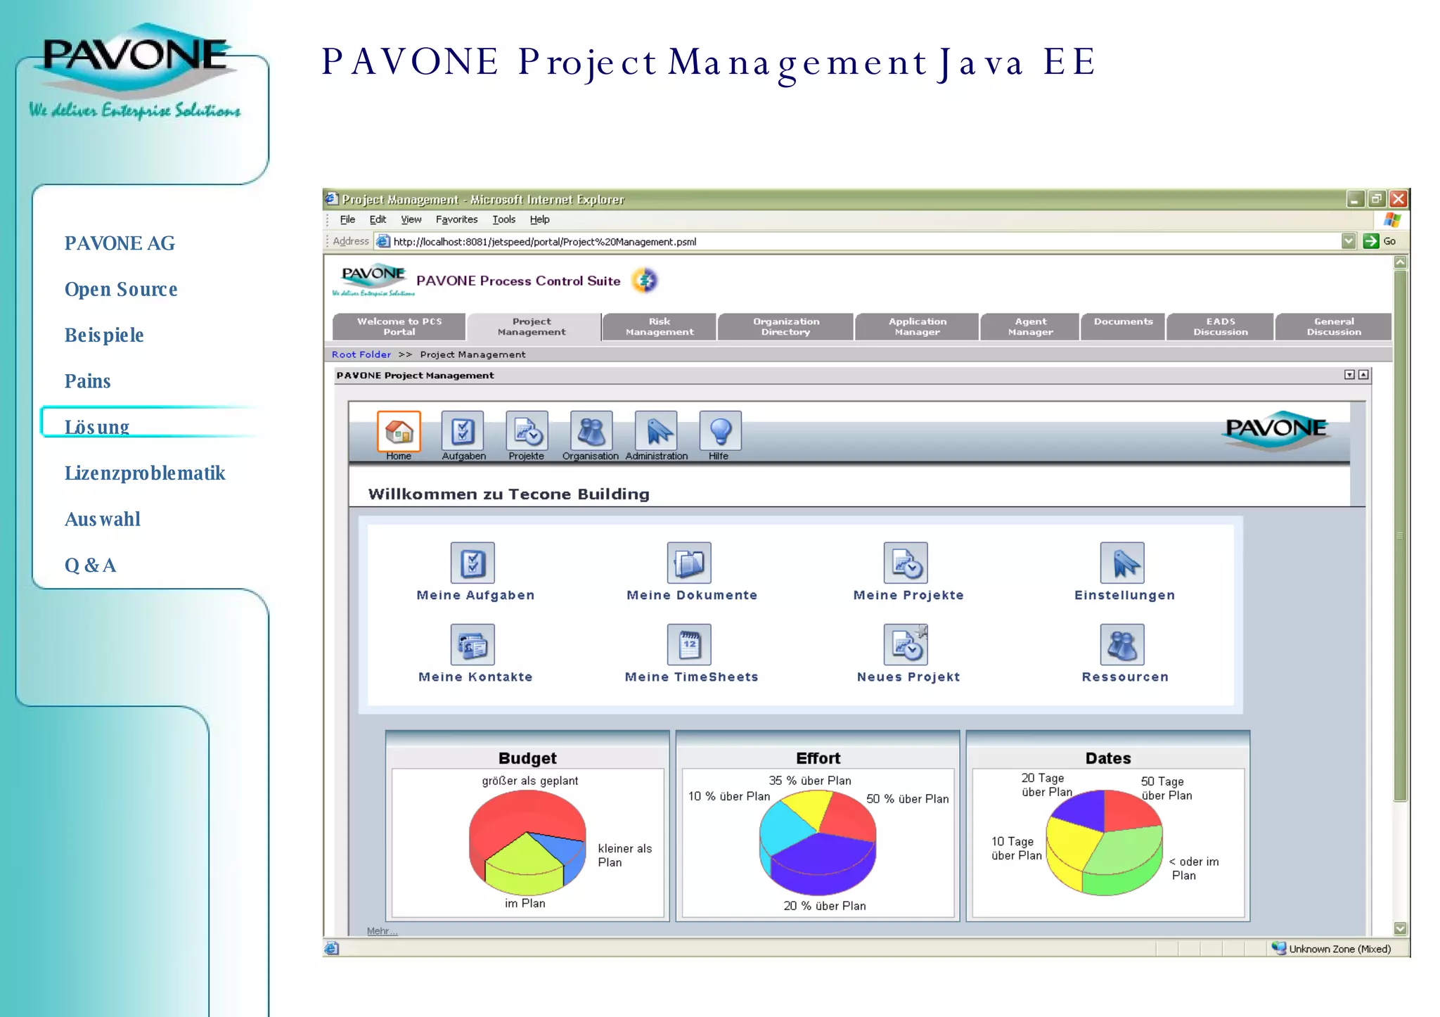
Task: Select Lizenzproblematik in the slide sidebar
Action: (145, 473)
